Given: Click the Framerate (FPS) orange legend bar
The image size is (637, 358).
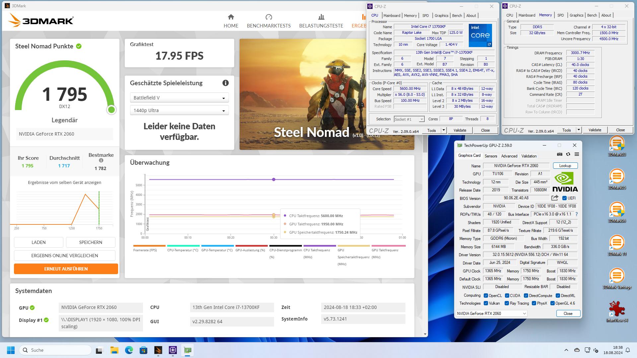Looking at the screenshot, I should point(149,246).
